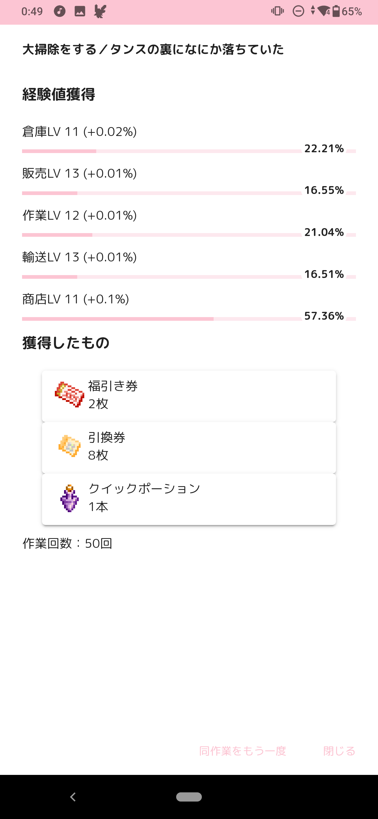Screen dimensions: 378x819
Task: Tap the bird-shaped notification icon
Action: (100, 12)
